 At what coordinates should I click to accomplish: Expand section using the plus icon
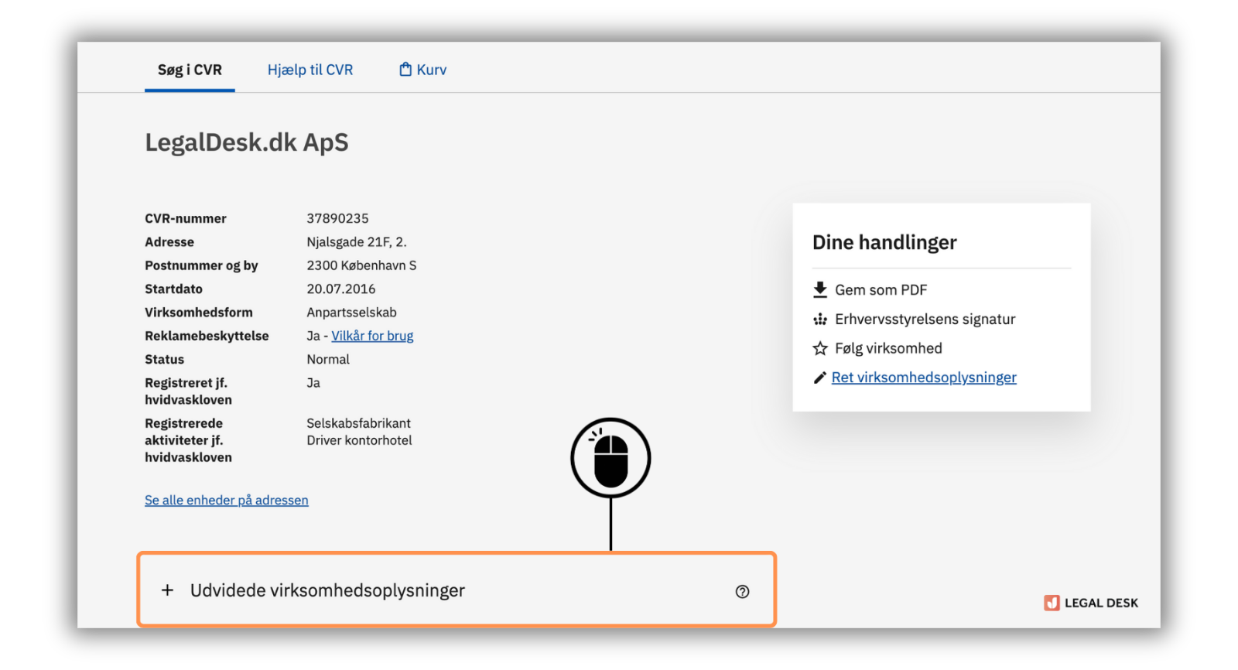point(167,590)
